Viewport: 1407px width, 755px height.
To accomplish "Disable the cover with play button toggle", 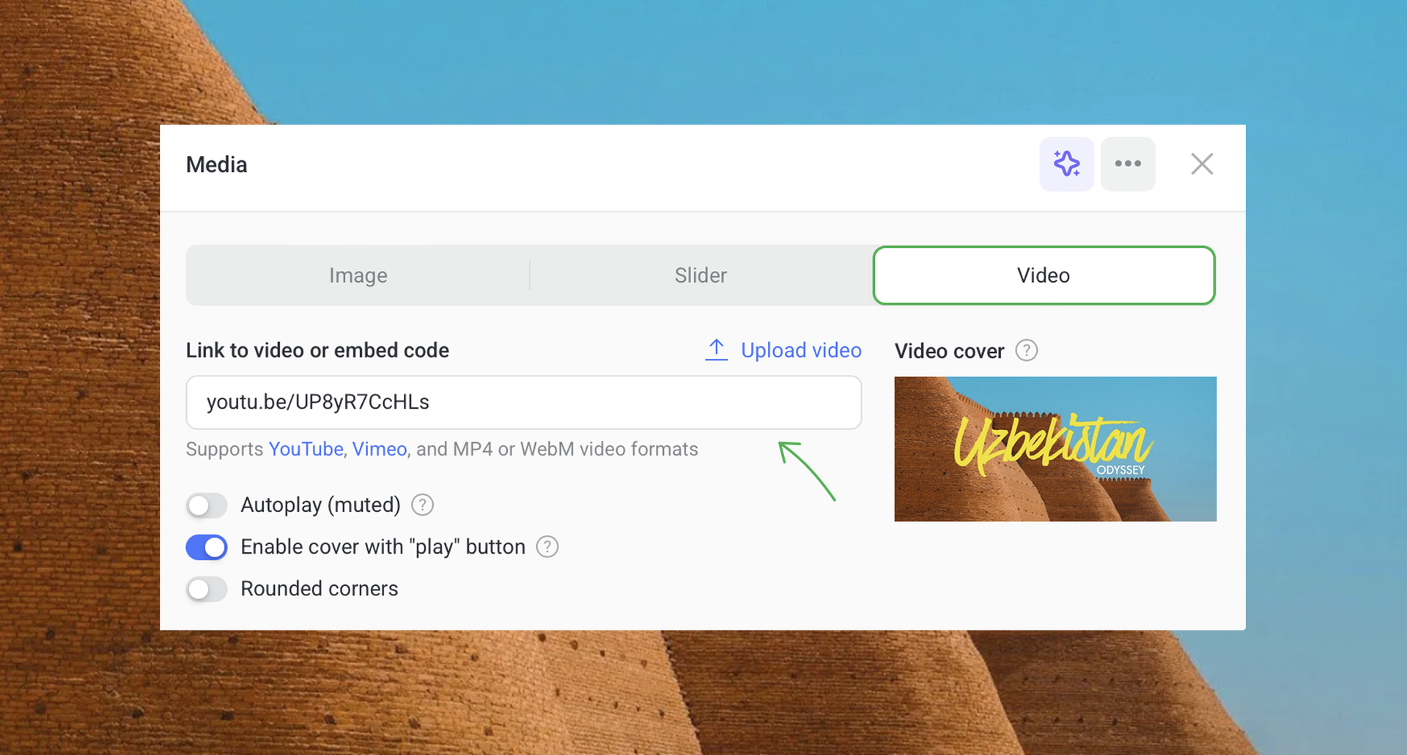I will (207, 547).
